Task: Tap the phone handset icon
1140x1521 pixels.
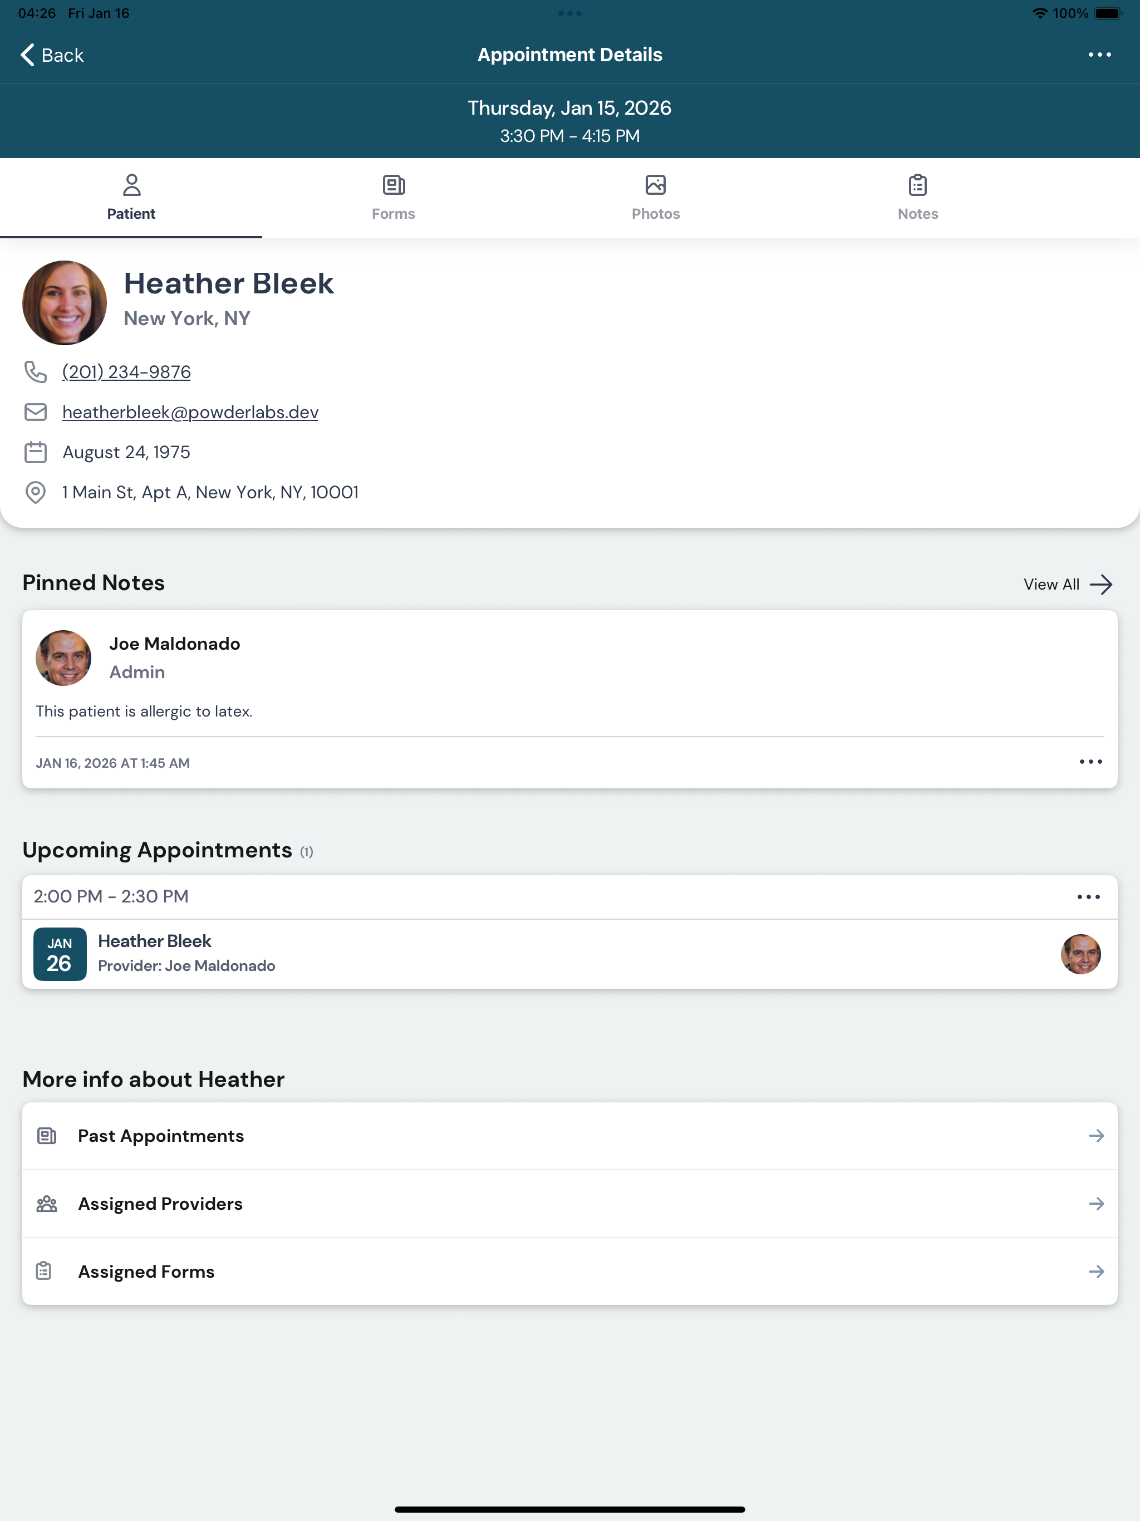Action: point(36,372)
